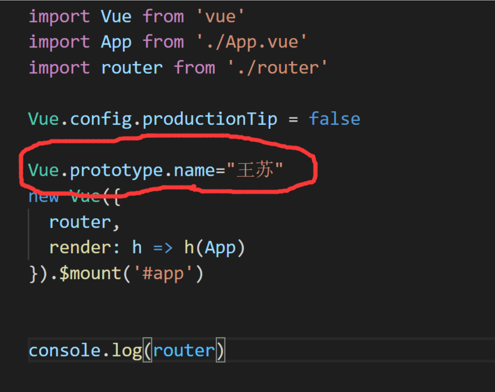Click the render property name

80,248
